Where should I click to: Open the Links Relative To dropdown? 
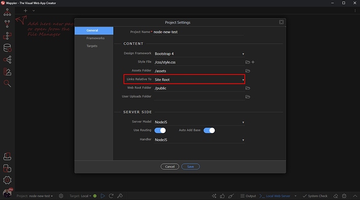point(199,79)
